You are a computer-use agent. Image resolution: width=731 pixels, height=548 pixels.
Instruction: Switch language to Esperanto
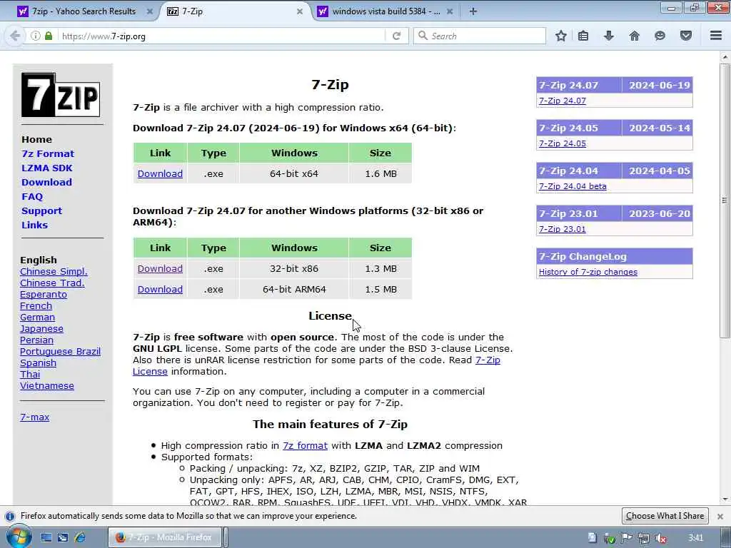click(44, 295)
